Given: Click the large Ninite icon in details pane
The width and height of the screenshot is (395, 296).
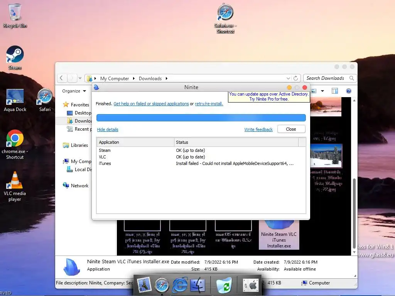Looking at the screenshot, I should [72, 267].
